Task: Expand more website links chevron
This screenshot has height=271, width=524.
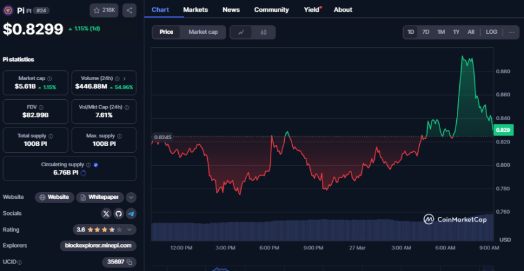Action: coord(131,198)
